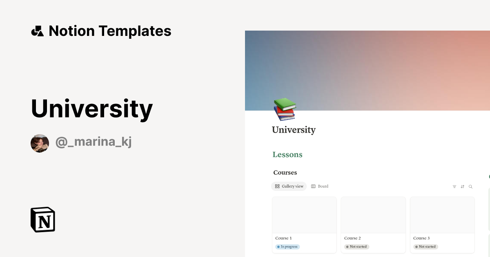The height and width of the screenshot is (257, 490).
Task: Toggle the Not started status on Course 2
Action: 356,246
